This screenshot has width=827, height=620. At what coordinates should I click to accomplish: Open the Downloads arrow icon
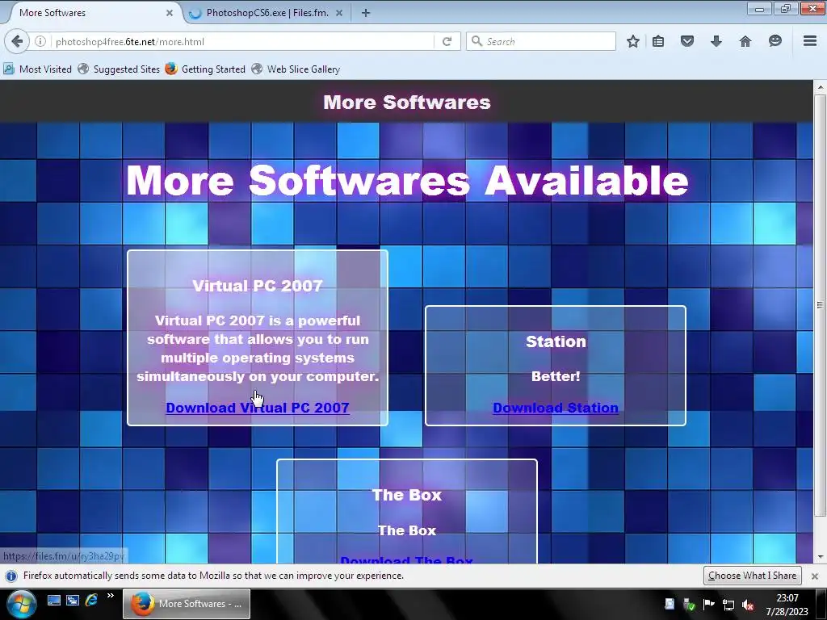tap(716, 41)
